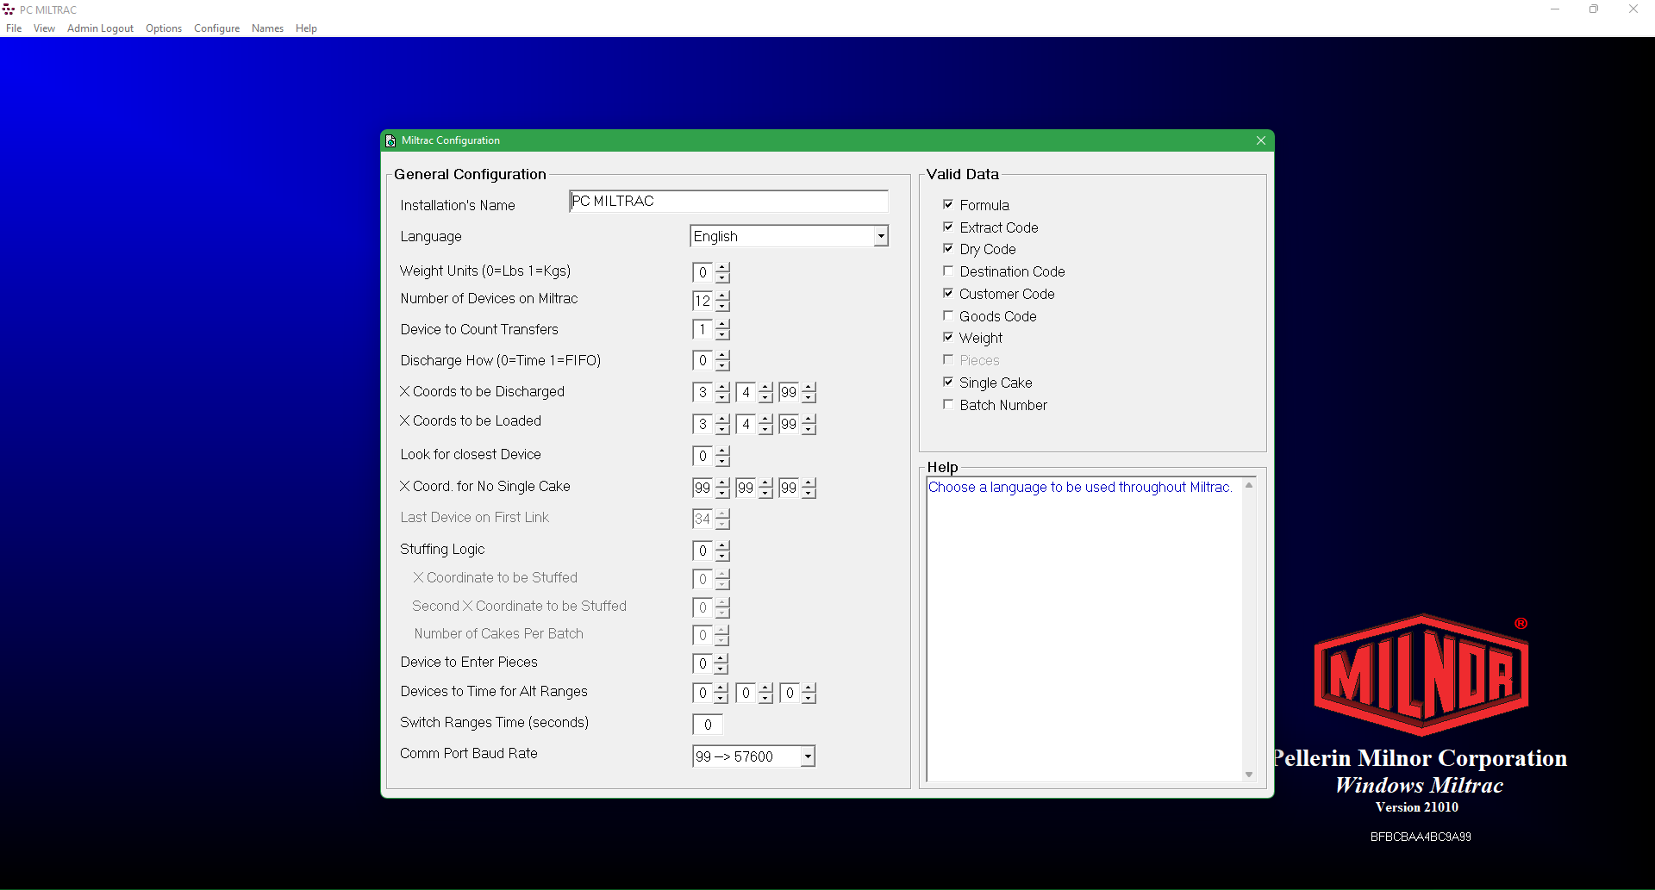
Task: Decrease Device to Enter Pieces value
Action: pos(722,669)
